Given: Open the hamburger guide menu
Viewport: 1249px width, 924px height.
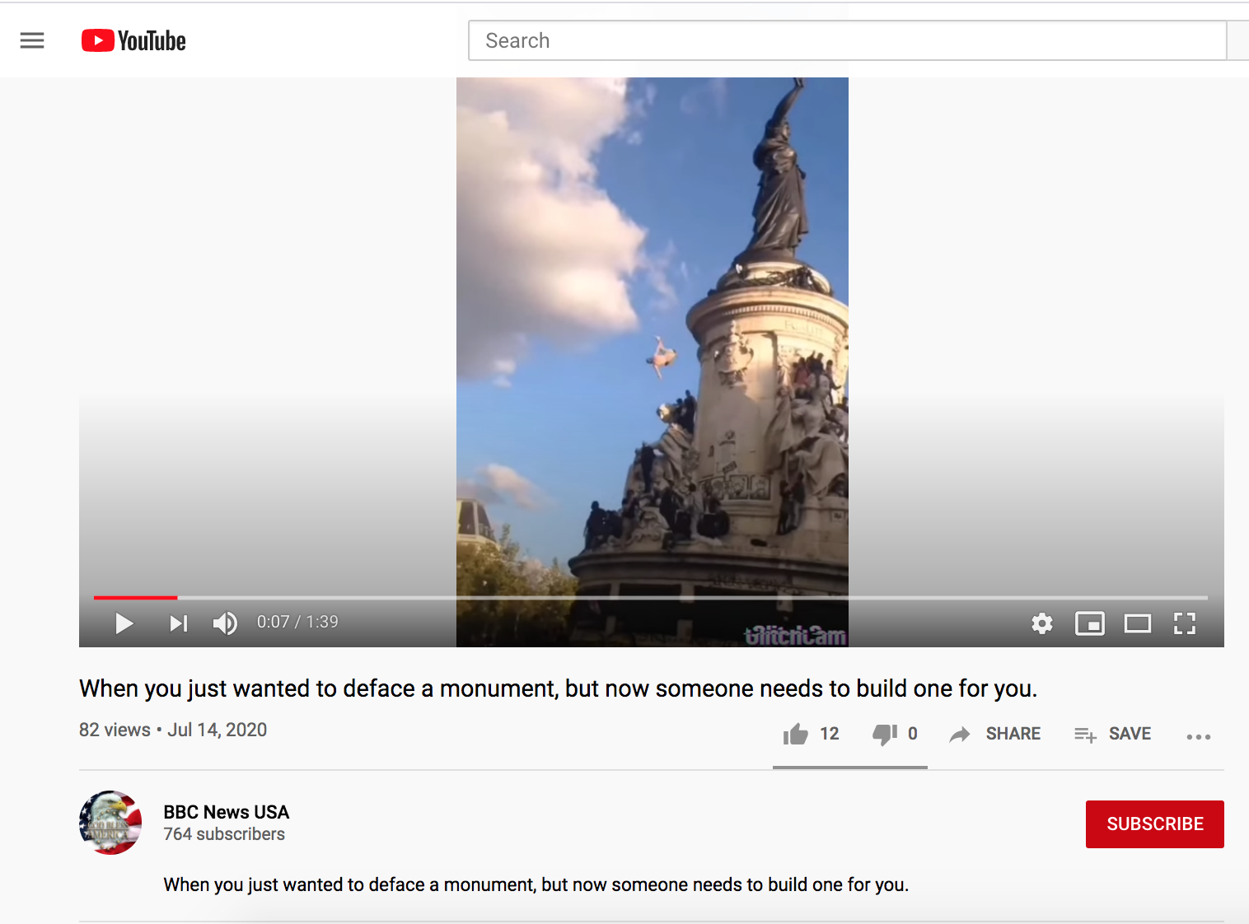Looking at the screenshot, I should tap(32, 40).
